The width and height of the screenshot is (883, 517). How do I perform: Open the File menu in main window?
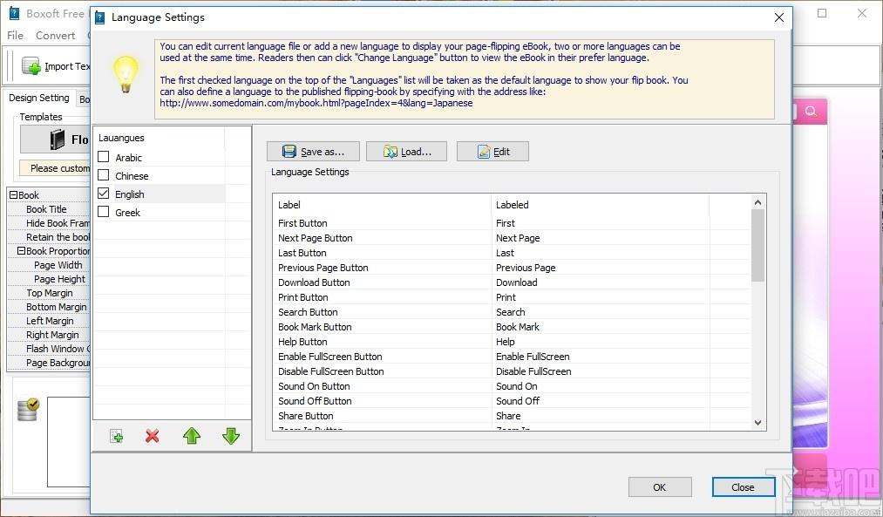point(15,35)
